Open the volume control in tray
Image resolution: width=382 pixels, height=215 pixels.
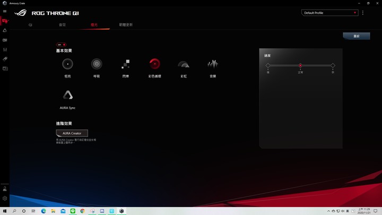(x=343, y=211)
